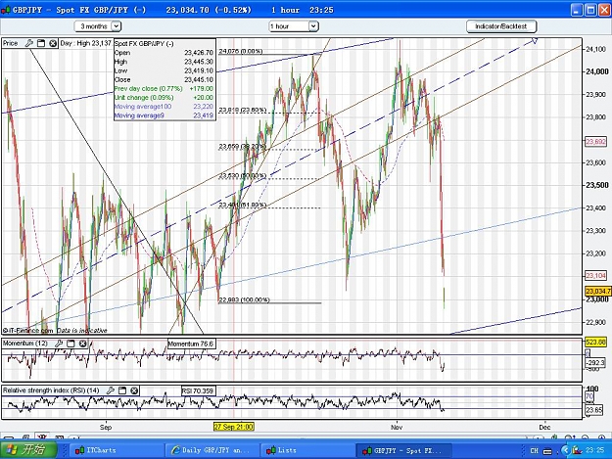
Task: Switch to Lists taskbar window
Action: 307,450
